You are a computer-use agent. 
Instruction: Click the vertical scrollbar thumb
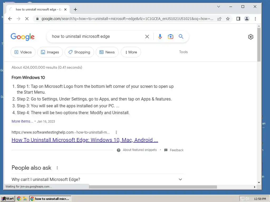click(259, 45)
